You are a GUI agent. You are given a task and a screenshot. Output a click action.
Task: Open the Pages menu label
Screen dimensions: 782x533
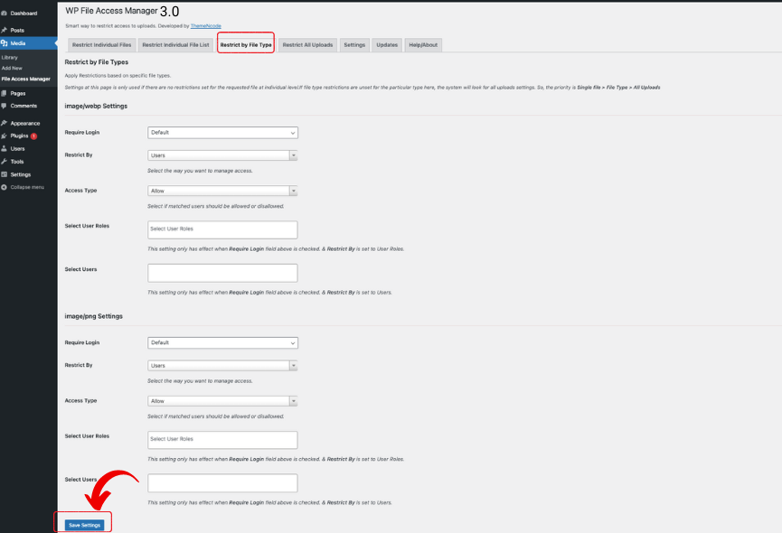click(18, 93)
